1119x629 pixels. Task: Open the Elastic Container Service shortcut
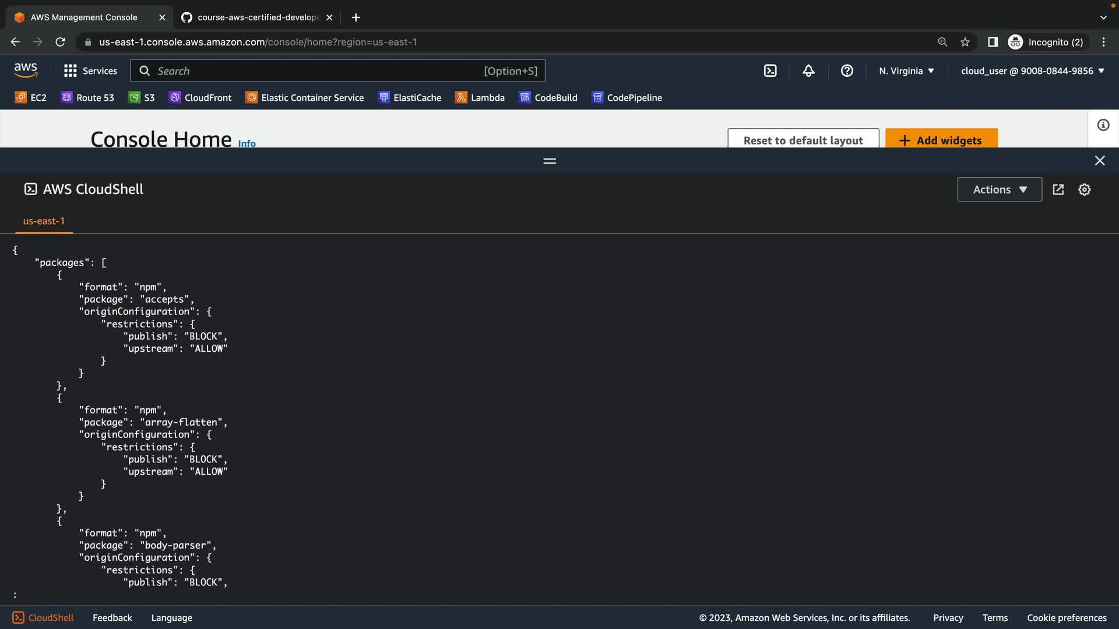304,98
